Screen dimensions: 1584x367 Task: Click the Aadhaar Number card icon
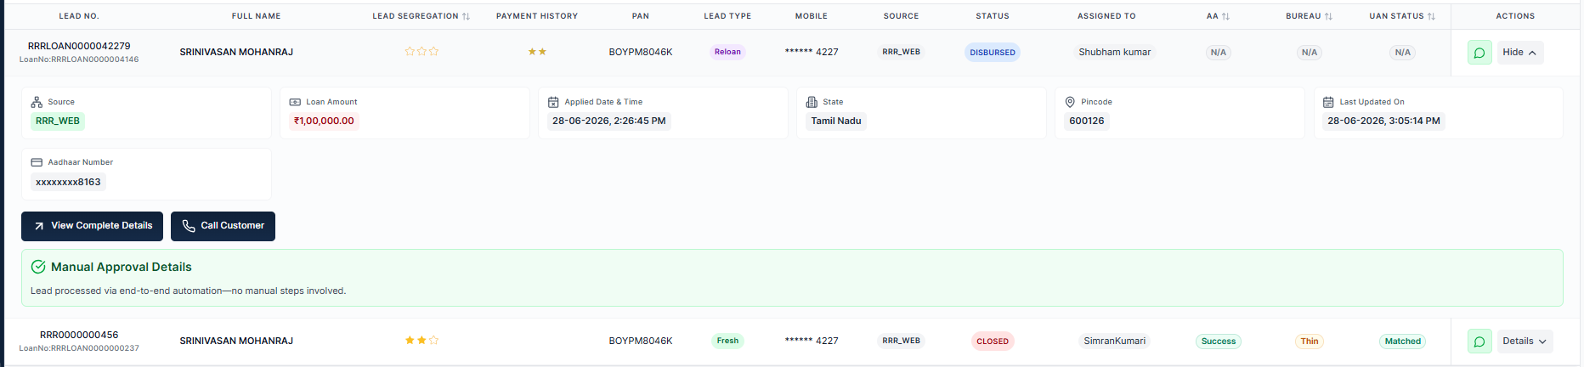tap(37, 162)
